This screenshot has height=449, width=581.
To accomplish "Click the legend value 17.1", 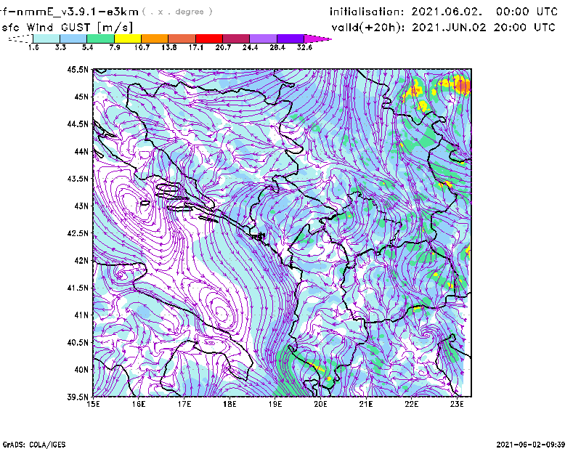I will (x=195, y=47).
